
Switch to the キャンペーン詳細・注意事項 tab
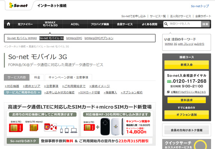point(68,77)
